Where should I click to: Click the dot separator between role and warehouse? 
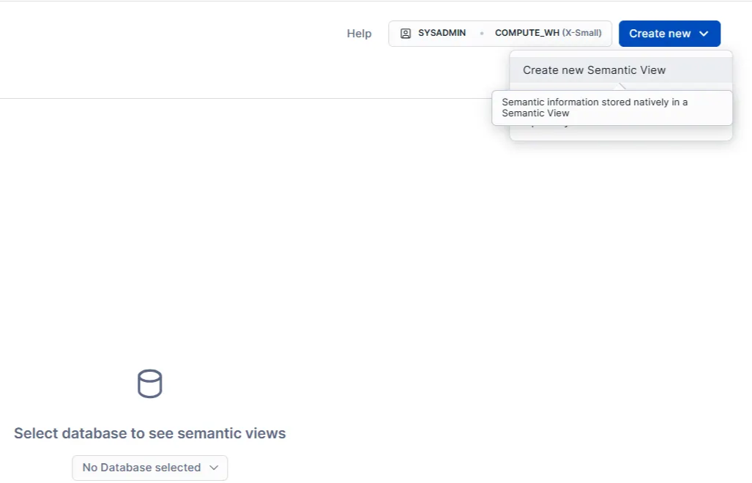coord(481,34)
